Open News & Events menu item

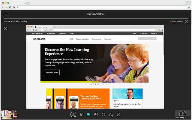[x=51, y=33]
